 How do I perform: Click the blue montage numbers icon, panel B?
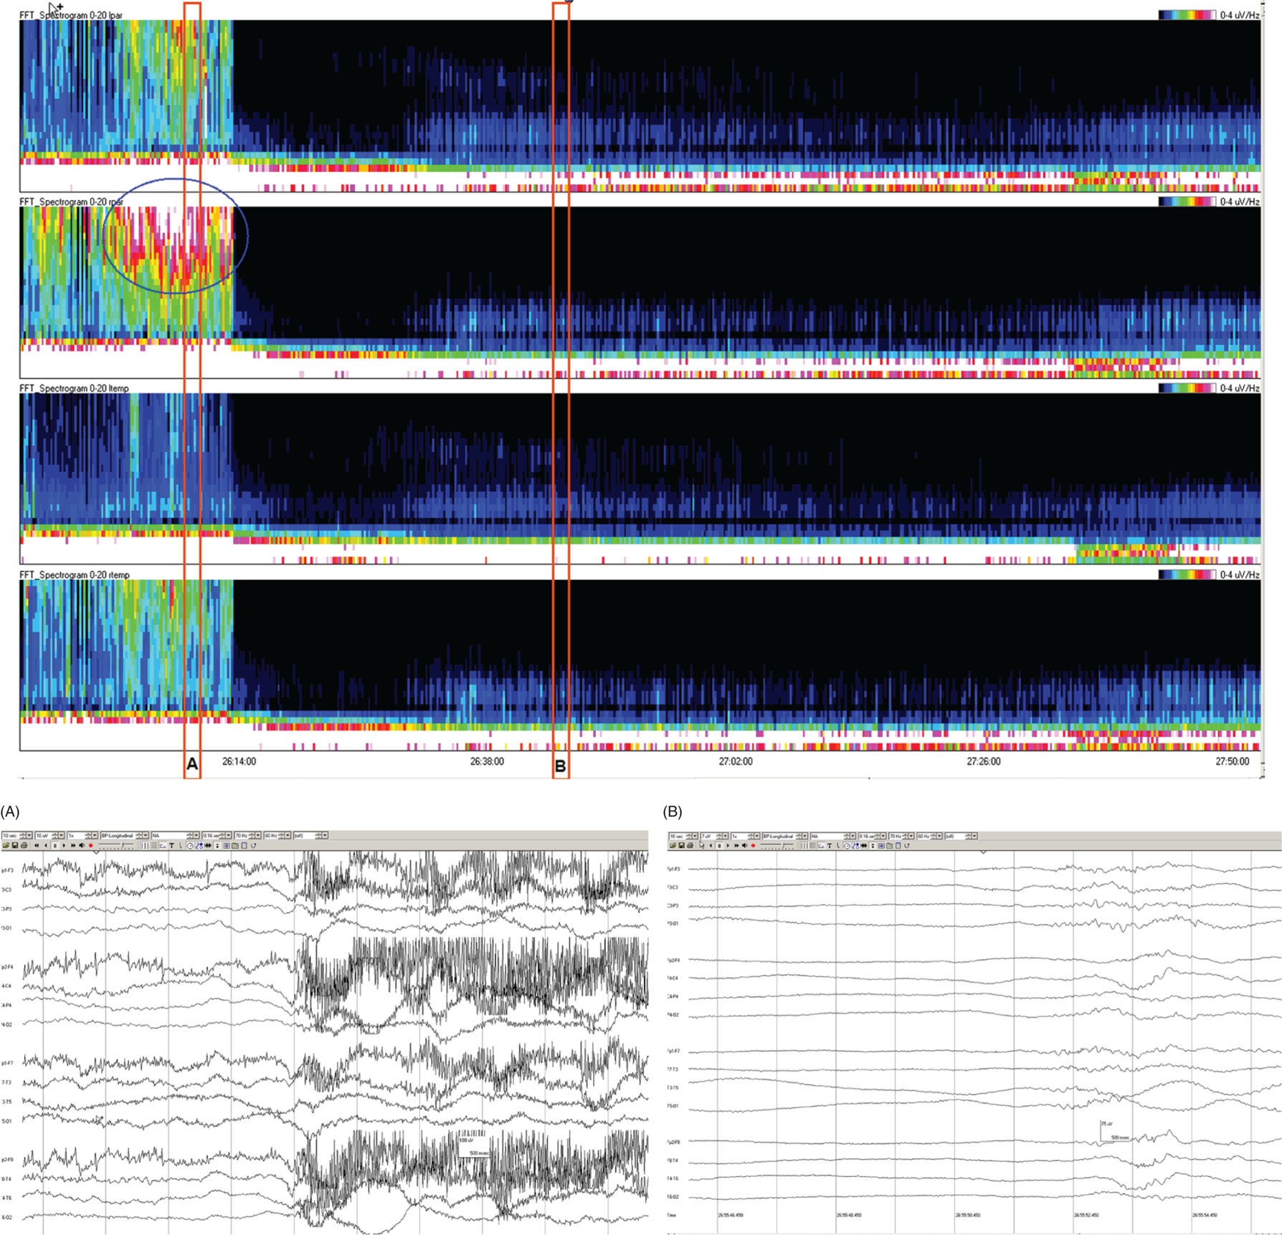[855, 846]
